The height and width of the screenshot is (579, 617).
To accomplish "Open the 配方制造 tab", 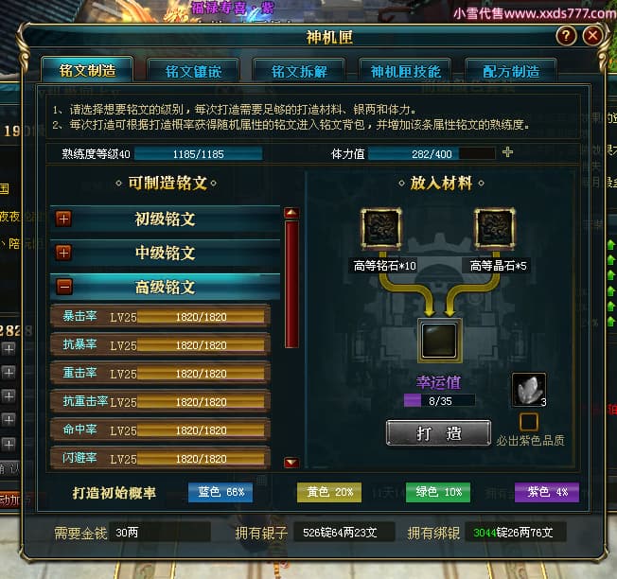I will tap(511, 71).
